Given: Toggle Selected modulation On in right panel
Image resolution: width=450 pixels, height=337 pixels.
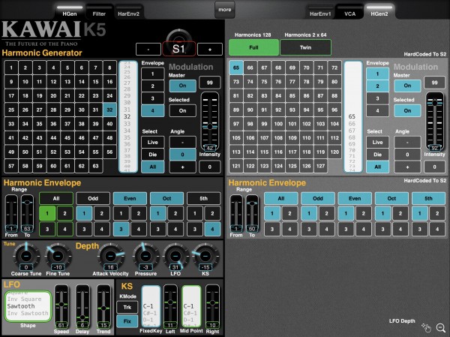Looking at the screenshot, I should (407, 110).
